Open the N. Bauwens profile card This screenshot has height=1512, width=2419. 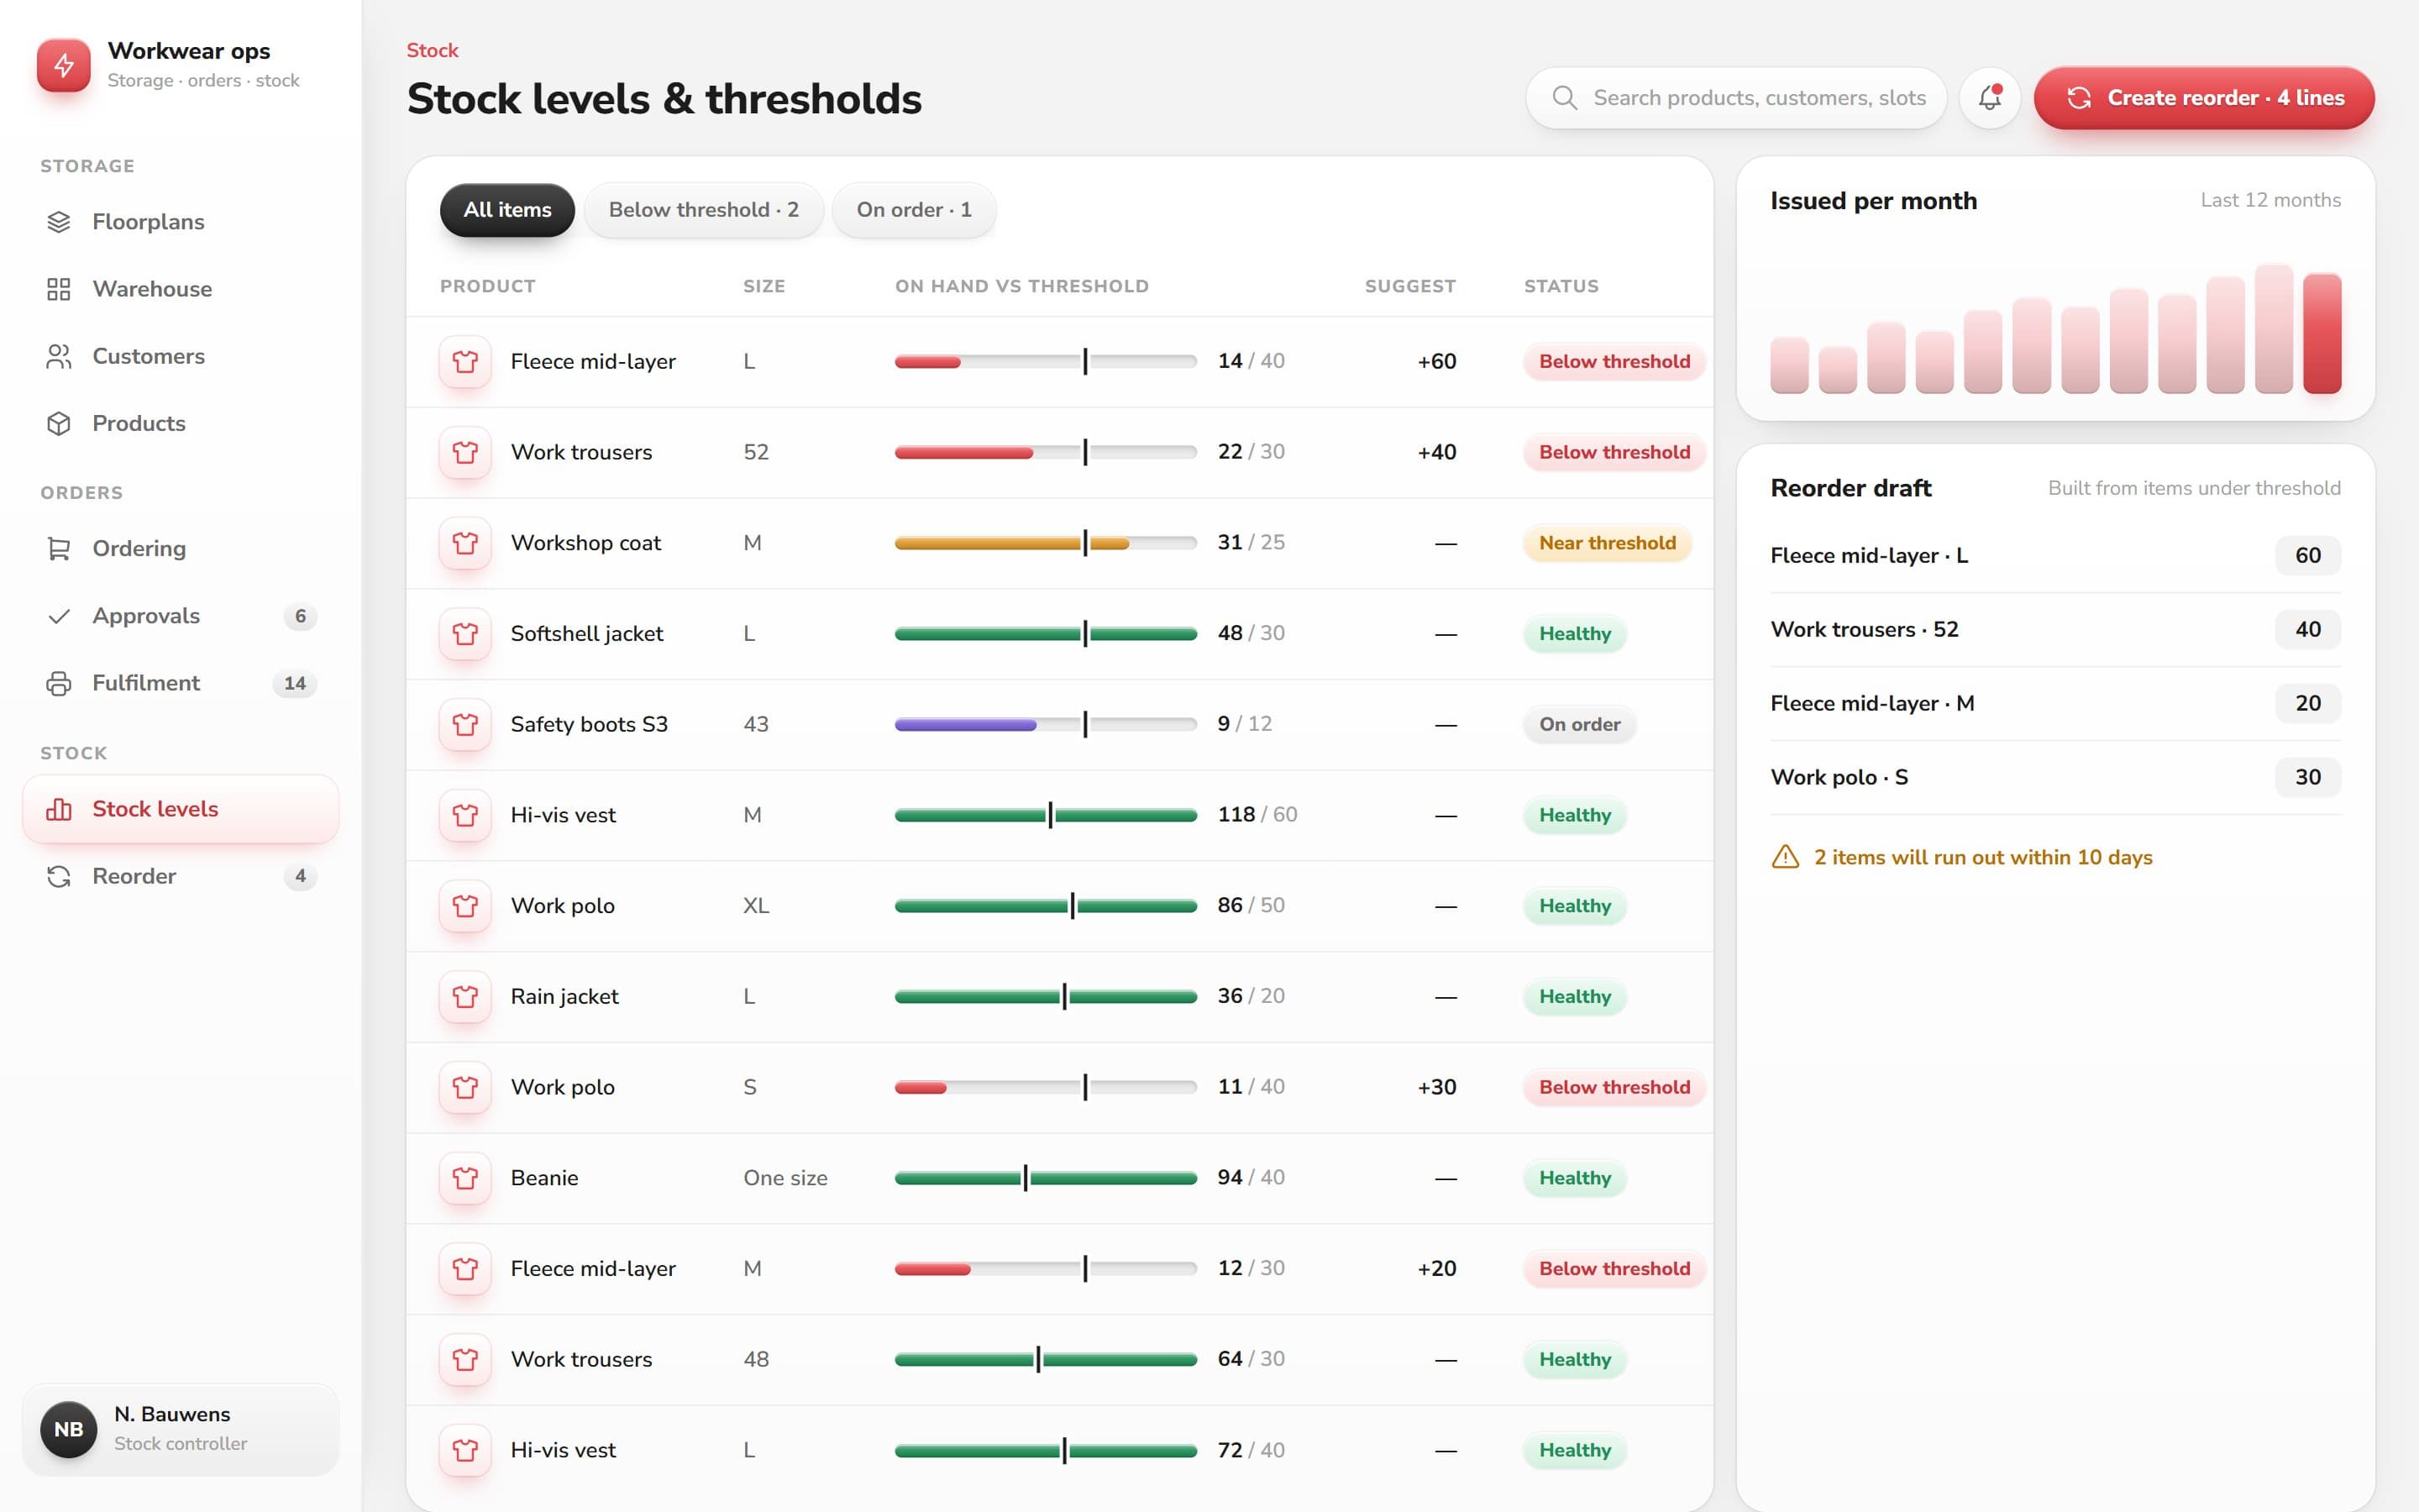[181, 1429]
